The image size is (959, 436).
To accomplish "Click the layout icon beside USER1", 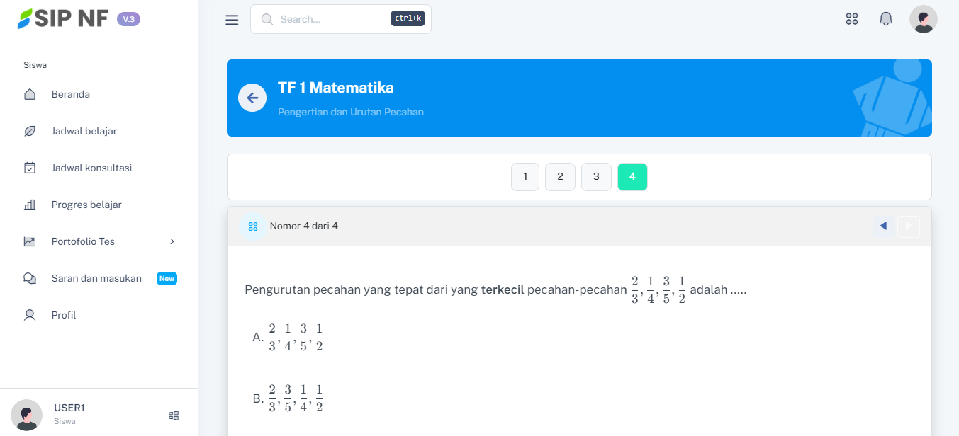I will tap(174, 415).
